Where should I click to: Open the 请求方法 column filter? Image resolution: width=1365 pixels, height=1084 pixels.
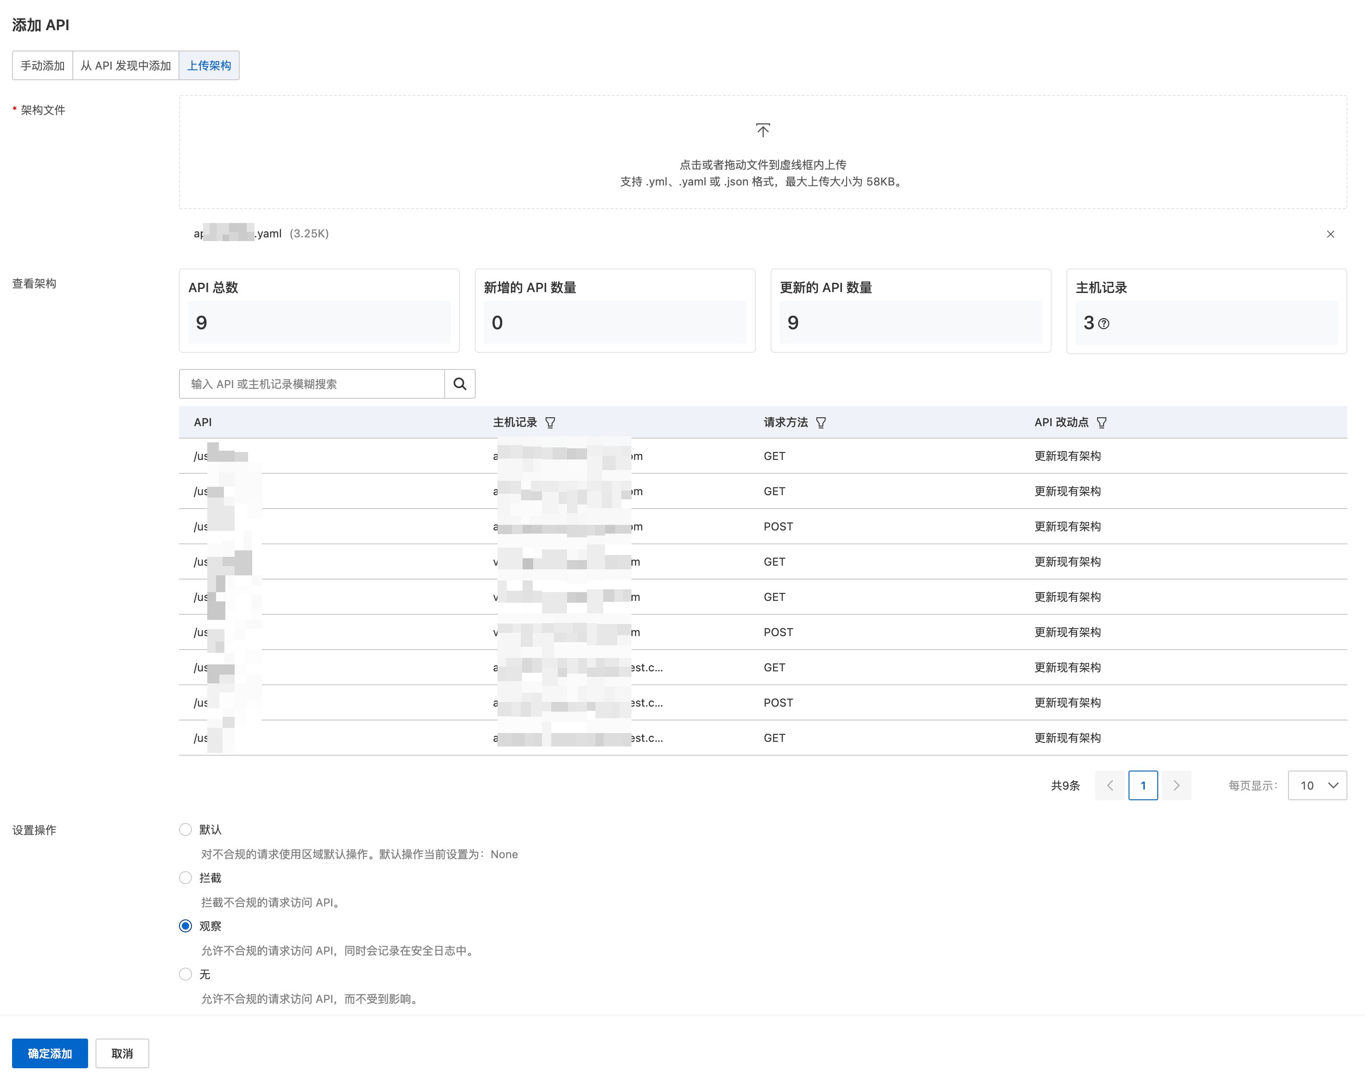821,422
